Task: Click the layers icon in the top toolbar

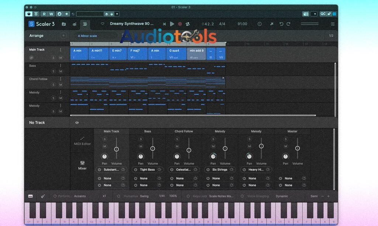Action: [x=74, y=24]
